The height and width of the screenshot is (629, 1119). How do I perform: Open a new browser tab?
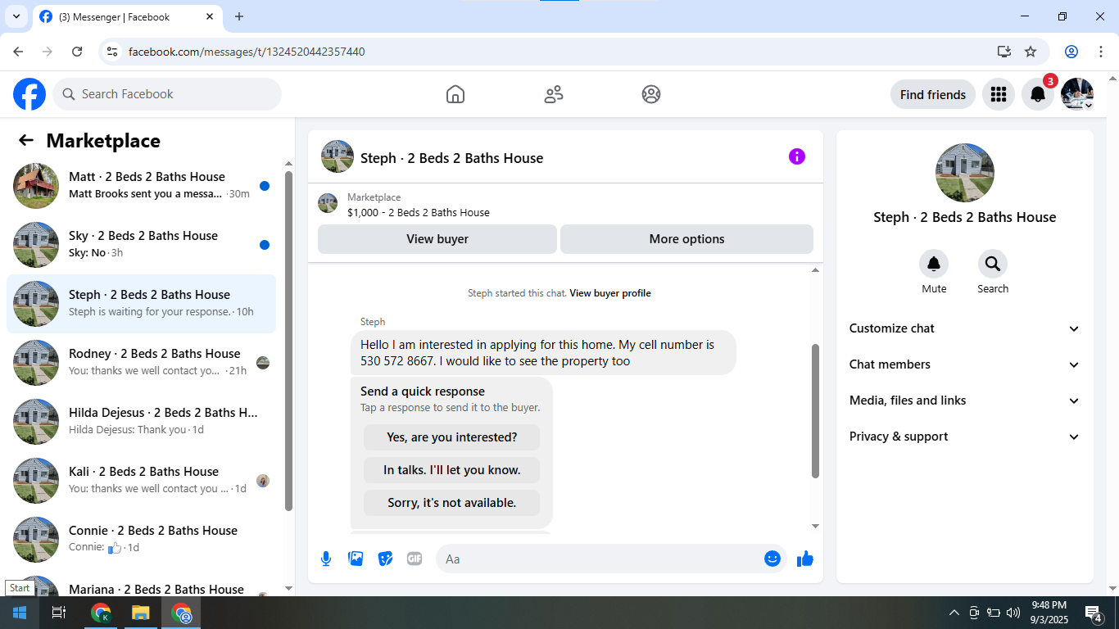(239, 16)
